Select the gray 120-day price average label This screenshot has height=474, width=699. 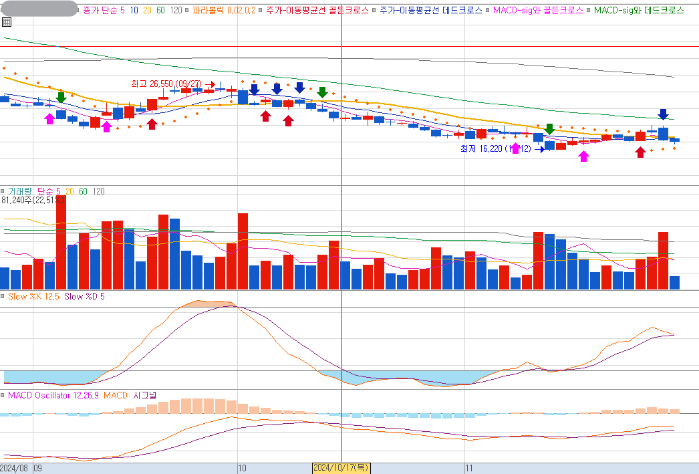pyautogui.click(x=176, y=10)
